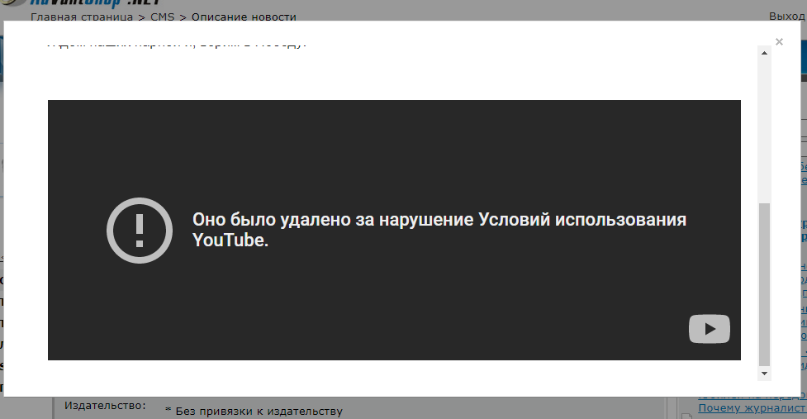Click the exclamation error icon in the video
The image size is (807, 419).
click(x=140, y=231)
